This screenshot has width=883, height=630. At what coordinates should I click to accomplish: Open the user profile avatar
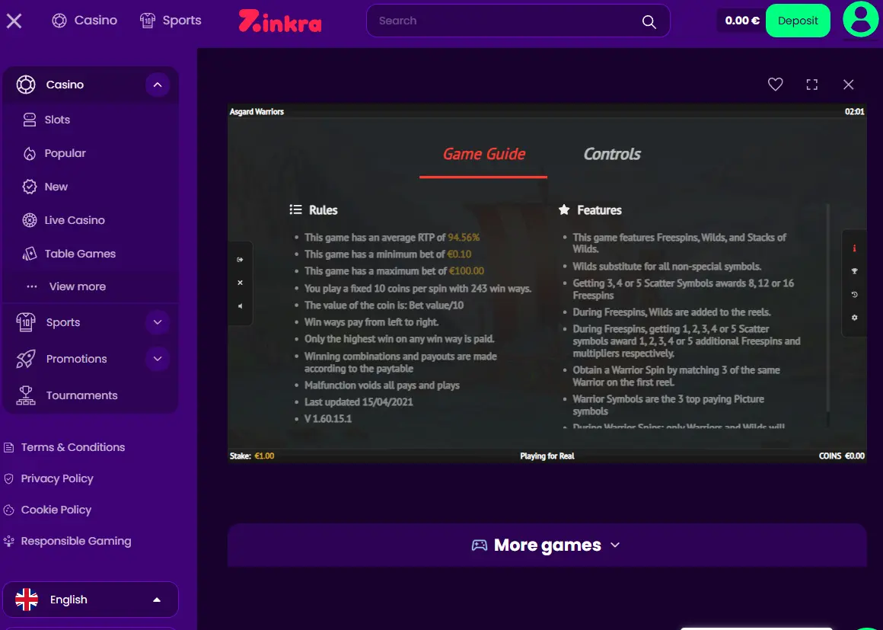pos(860,19)
